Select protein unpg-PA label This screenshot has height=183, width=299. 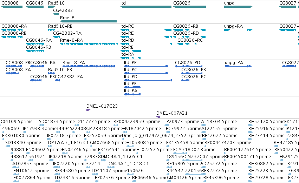click(234, 63)
